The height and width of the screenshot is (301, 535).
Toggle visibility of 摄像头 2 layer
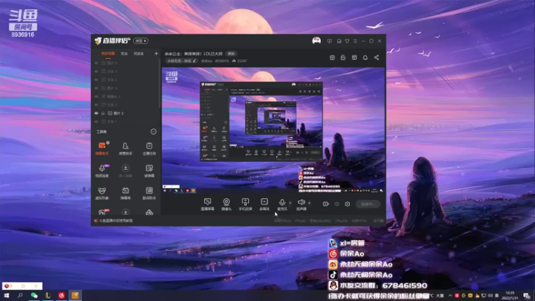(x=96, y=96)
